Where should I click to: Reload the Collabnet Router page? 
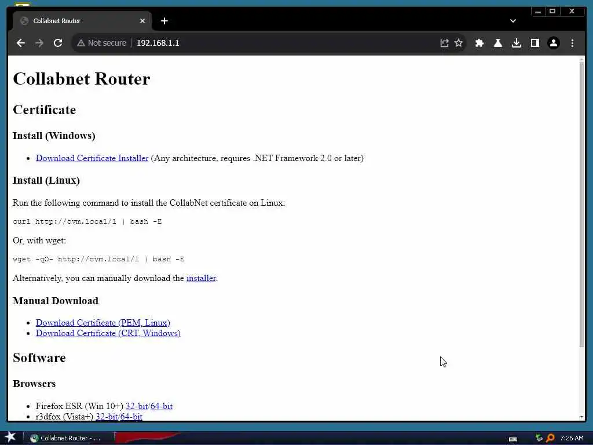click(58, 43)
